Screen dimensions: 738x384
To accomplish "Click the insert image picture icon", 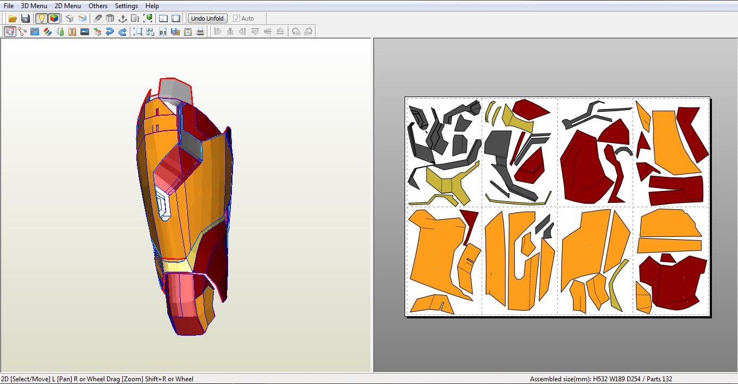I will tap(85, 31).
